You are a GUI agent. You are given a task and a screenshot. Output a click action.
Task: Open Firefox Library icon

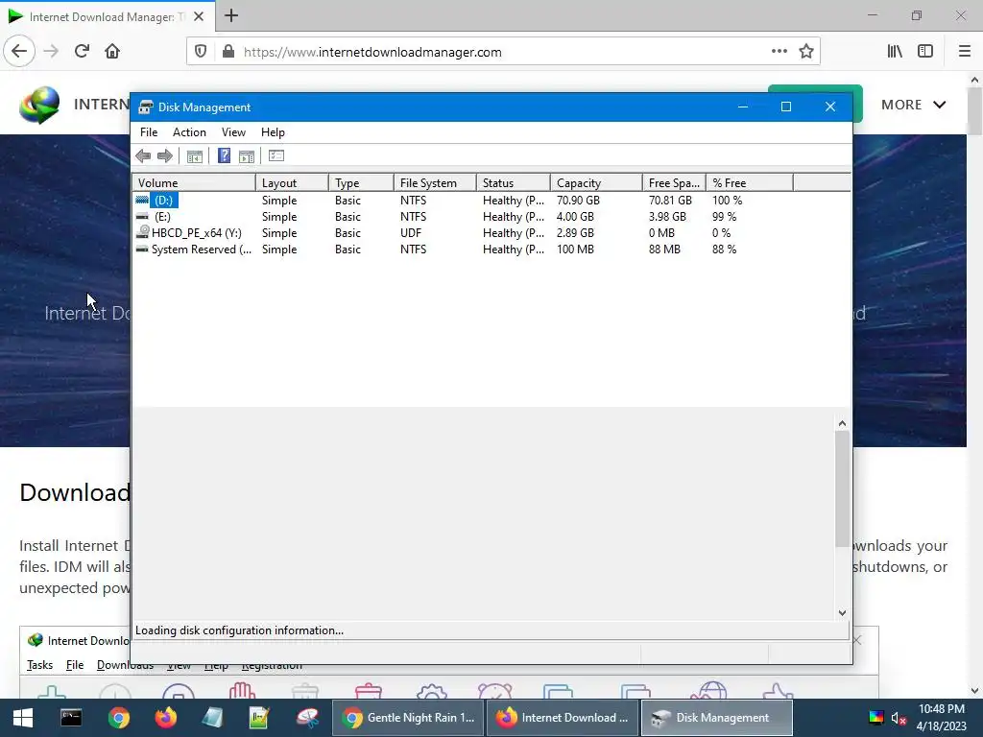click(x=895, y=52)
